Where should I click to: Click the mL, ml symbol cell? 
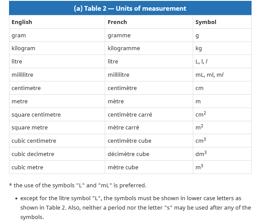[x=209, y=75]
